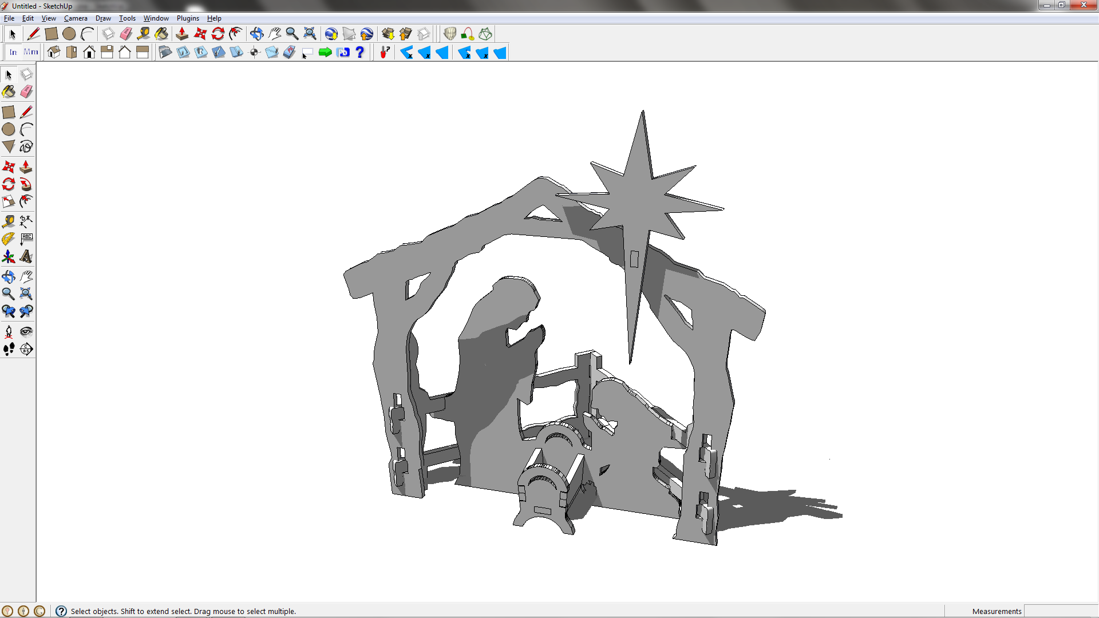The width and height of the screenshot is (1099, 618).
Task: Select the Look Around eye tool
Action: (26, 331)
